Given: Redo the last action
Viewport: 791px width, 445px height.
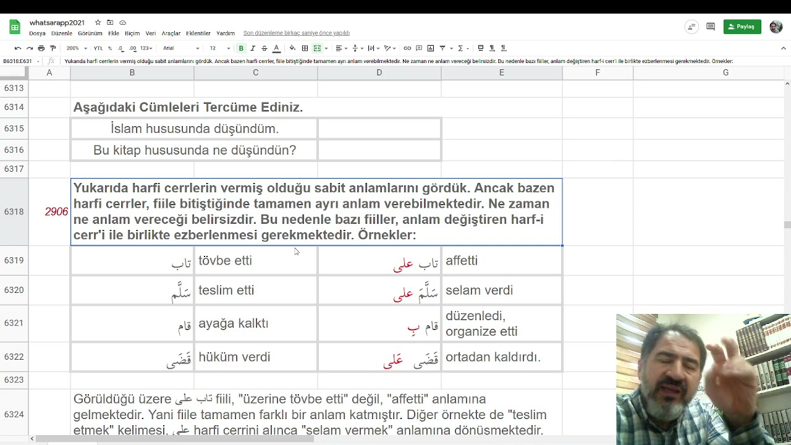Looking at the screenshot, I should (29, 48).
